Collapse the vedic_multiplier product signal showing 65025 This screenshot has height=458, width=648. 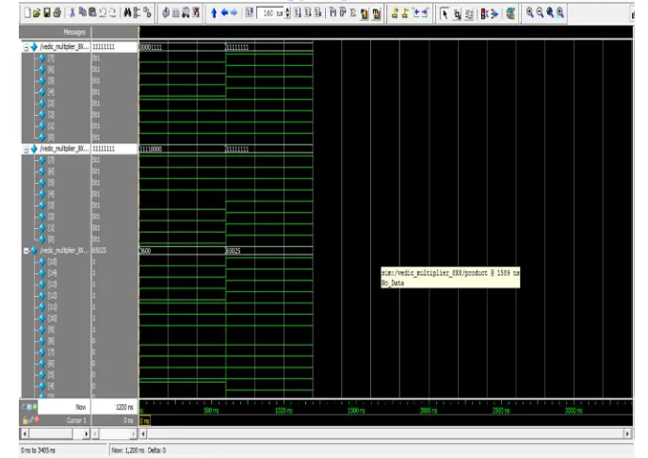coord(26,251)
